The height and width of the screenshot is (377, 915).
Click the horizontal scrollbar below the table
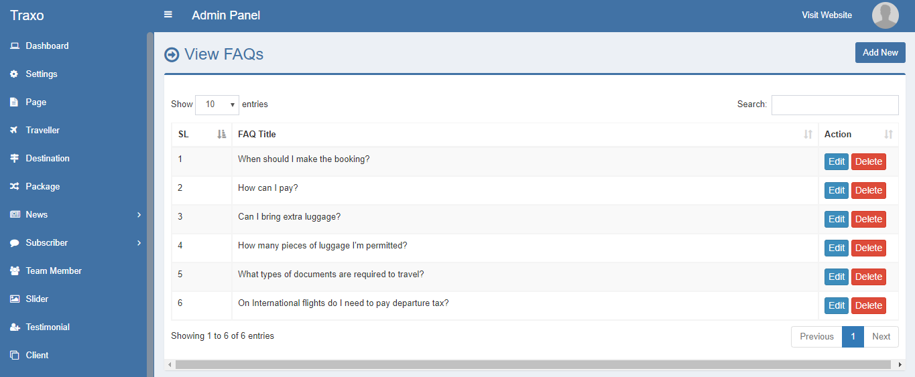point(534,365)
